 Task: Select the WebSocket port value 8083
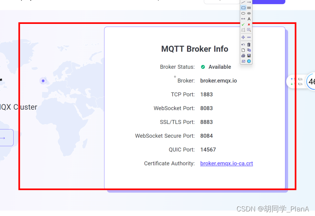coord(206,108)
